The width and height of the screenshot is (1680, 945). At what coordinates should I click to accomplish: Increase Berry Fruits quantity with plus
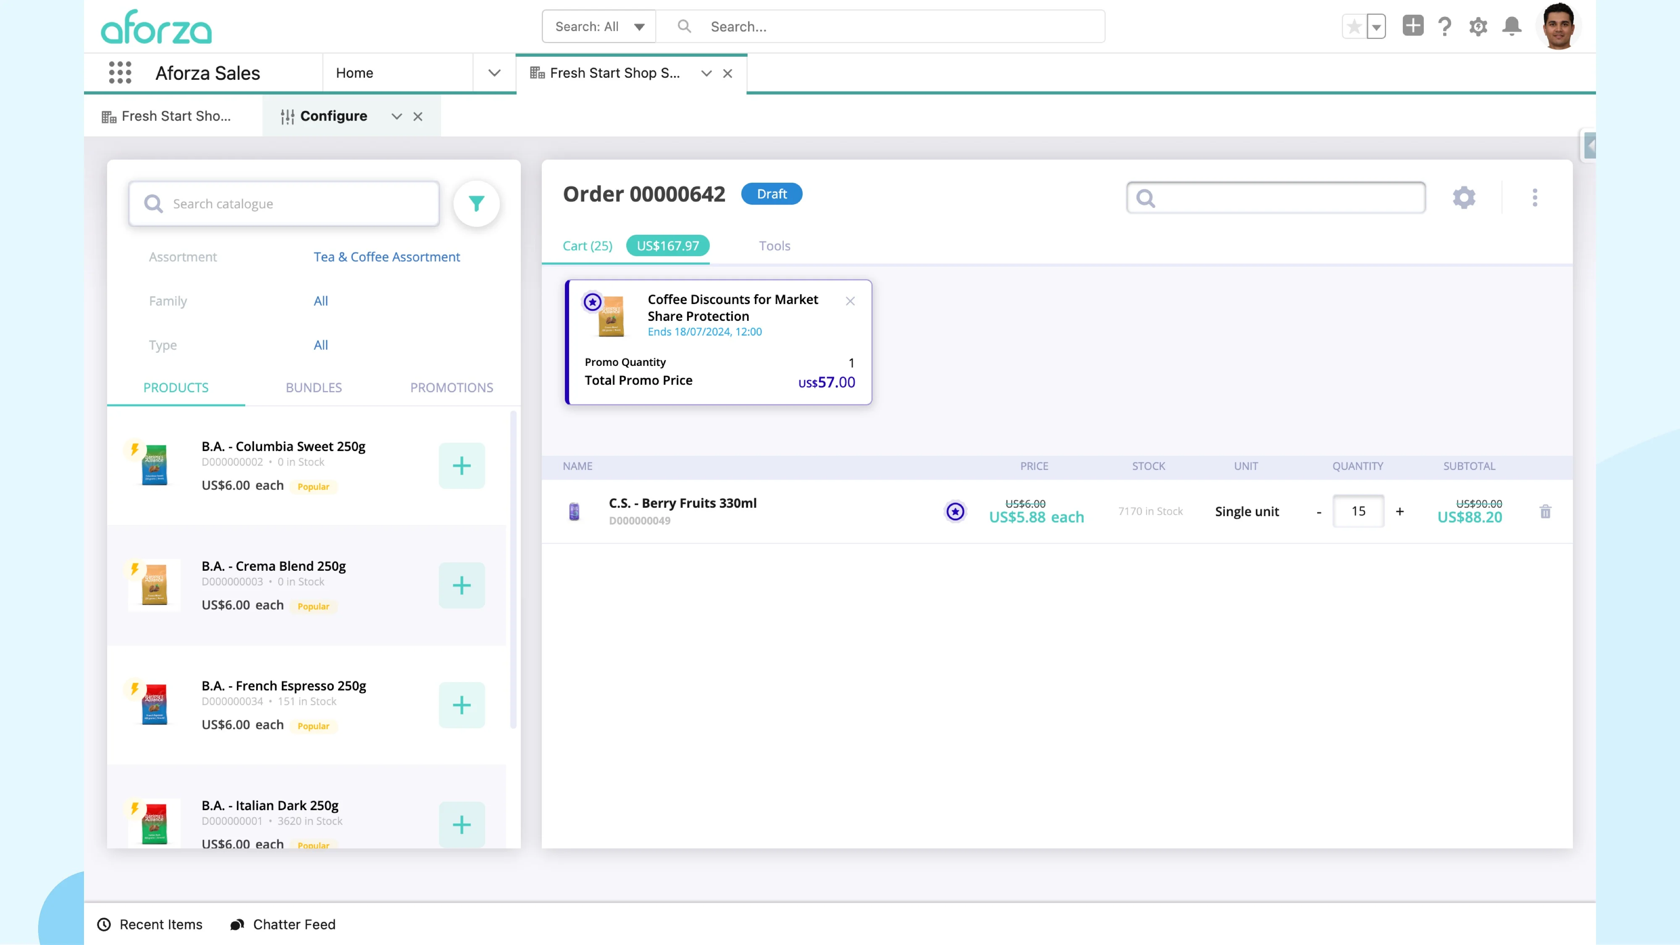(x=1399, y=512)
